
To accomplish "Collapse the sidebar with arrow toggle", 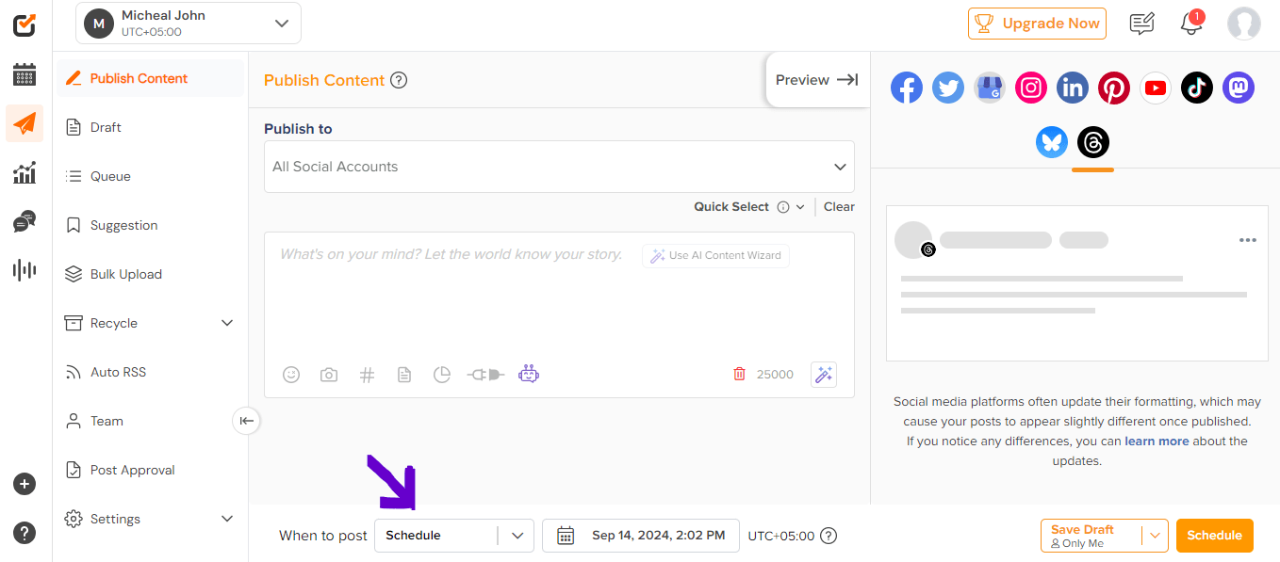I will click(x=246, y=421).
